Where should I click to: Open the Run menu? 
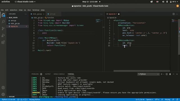tap(29, 10)
